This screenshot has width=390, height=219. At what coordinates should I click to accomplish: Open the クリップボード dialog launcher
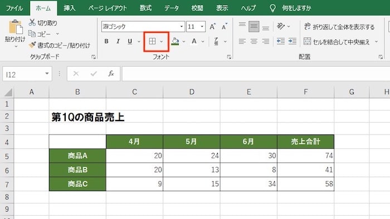(94, 57)
